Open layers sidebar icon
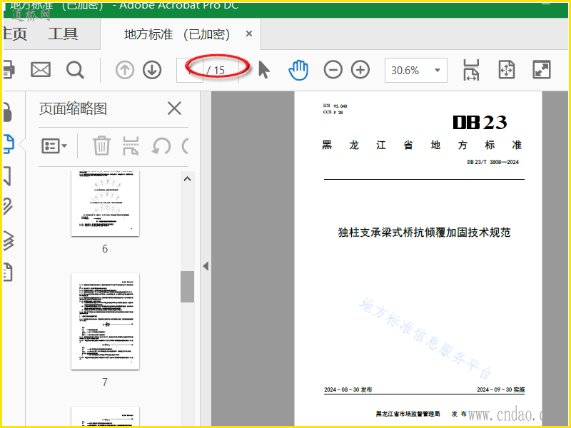The width and height of the screenshot is (571, 428). click(9, 240)
